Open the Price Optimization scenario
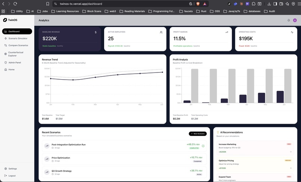This screenshot has height=182, width=301. [x=124, y=159]
